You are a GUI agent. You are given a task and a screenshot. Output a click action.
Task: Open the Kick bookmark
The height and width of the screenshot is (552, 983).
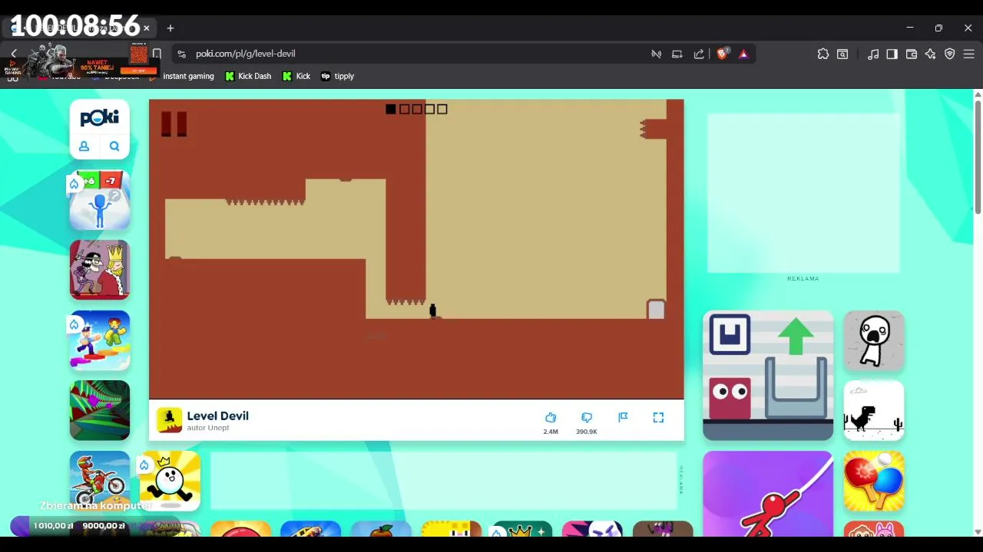pos(296,76)
